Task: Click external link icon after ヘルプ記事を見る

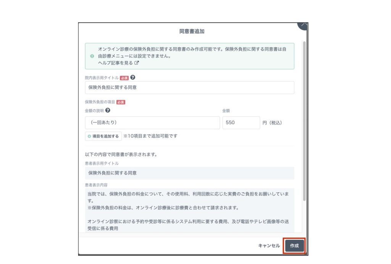Action: [137, 63]
